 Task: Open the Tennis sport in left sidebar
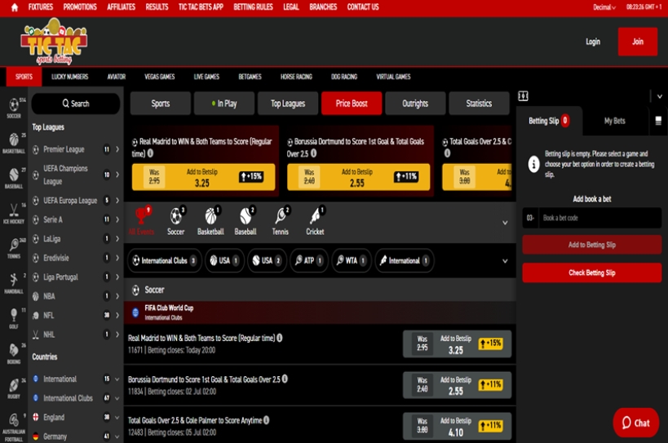click(x=14, y=248)
